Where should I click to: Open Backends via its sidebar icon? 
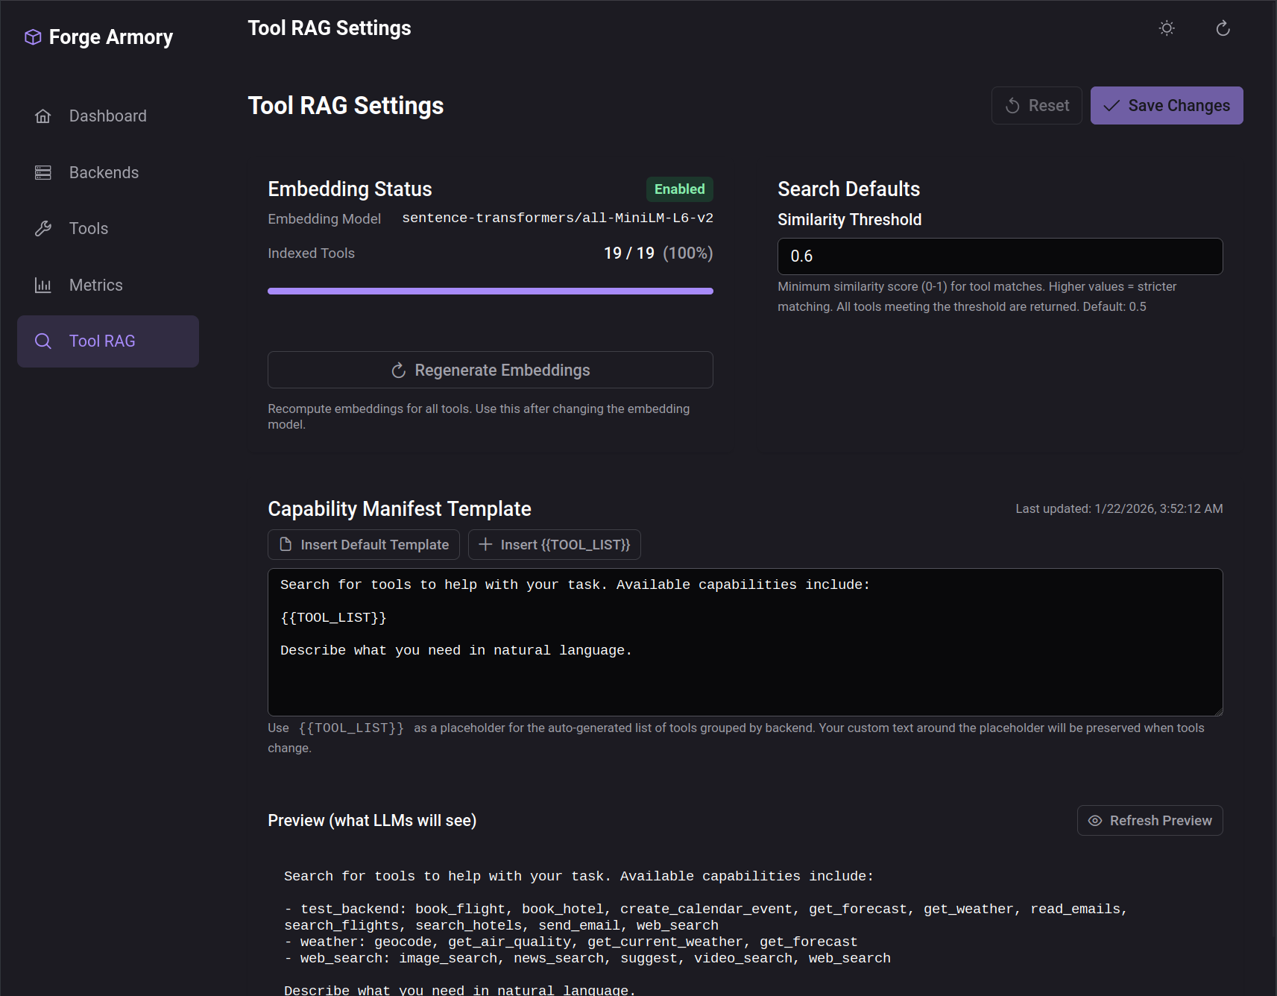[43, 172]
